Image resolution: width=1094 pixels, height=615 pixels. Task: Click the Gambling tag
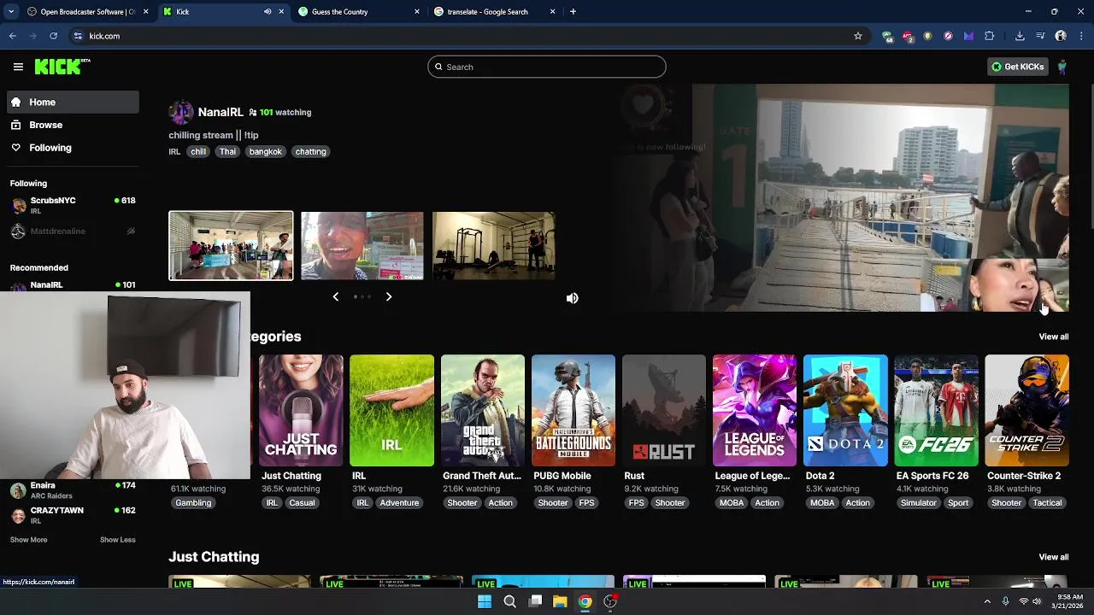point(193,503)
